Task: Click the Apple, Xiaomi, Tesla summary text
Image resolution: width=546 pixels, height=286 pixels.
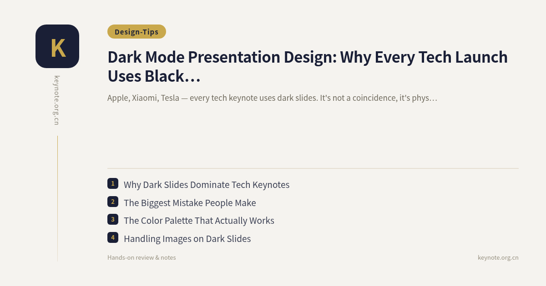Action: [x=272, y=98]
